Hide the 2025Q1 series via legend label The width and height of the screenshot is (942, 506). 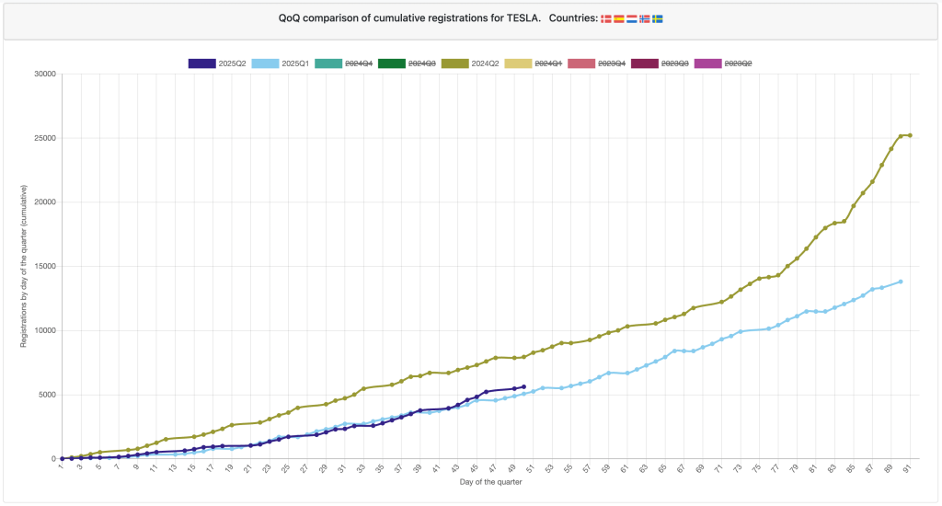(x=294, y=63)
